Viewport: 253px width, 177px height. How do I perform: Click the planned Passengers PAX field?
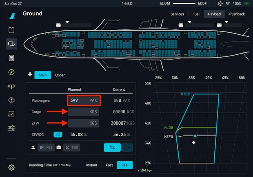tap(84, 100)
